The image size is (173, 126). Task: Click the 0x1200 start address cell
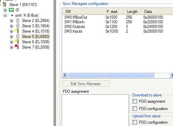pos(111,27)
